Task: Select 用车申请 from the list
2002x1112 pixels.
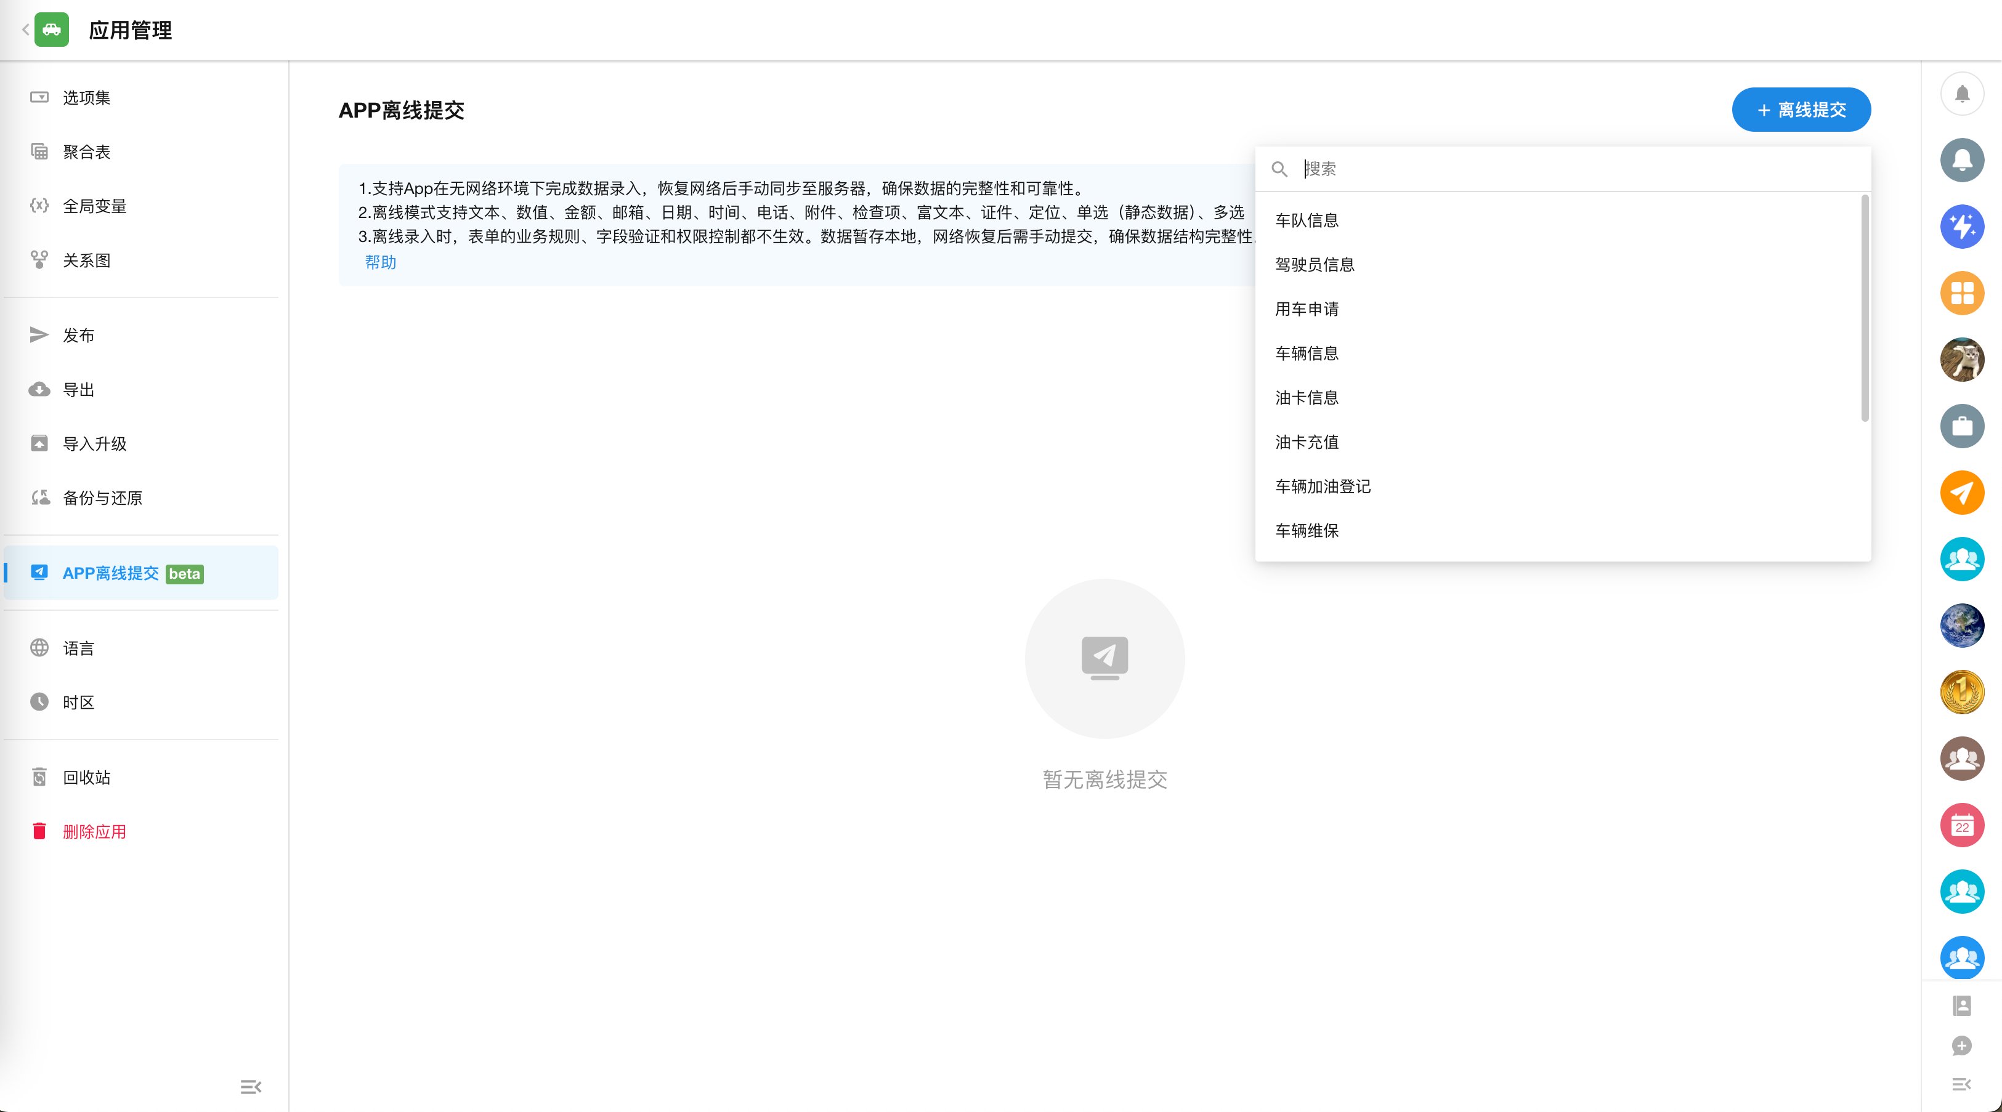Action: pyautogui.click(x=1557, y=308)
